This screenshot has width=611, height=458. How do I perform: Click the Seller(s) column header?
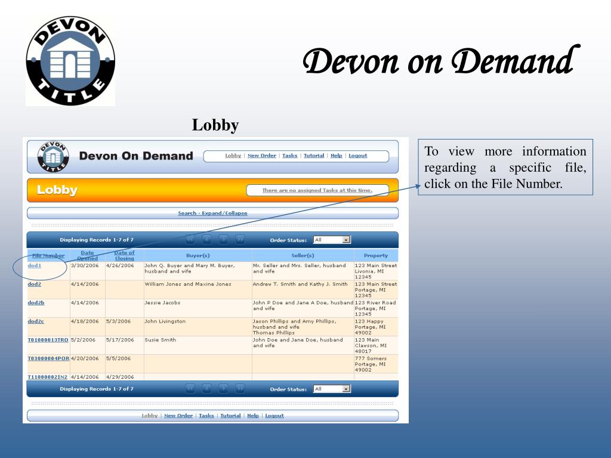(303, 255)
